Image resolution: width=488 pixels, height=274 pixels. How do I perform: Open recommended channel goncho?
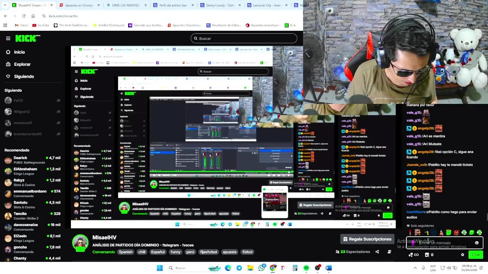point(32,249)
